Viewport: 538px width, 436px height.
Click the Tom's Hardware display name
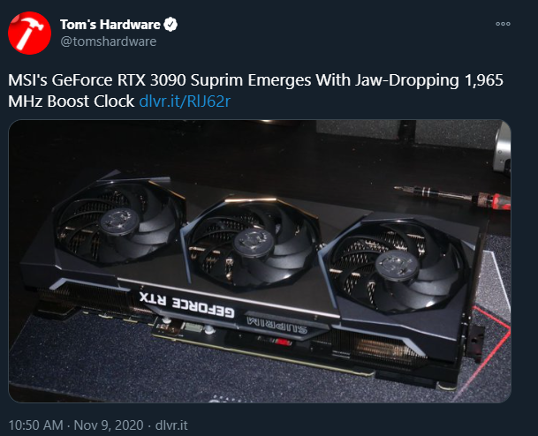110,25
